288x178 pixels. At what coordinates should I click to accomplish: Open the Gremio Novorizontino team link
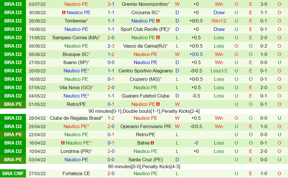tap(144, 4)
